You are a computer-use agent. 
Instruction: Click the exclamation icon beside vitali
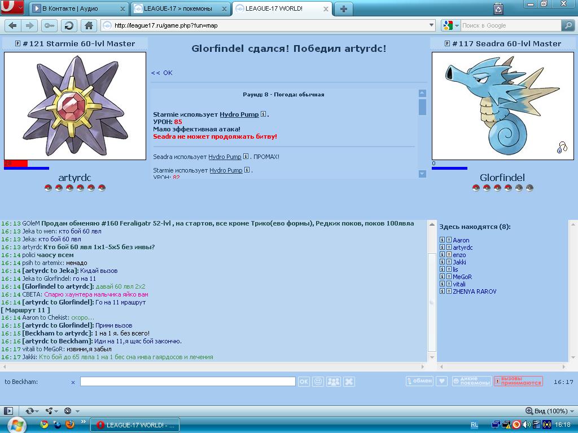[449, 284]
